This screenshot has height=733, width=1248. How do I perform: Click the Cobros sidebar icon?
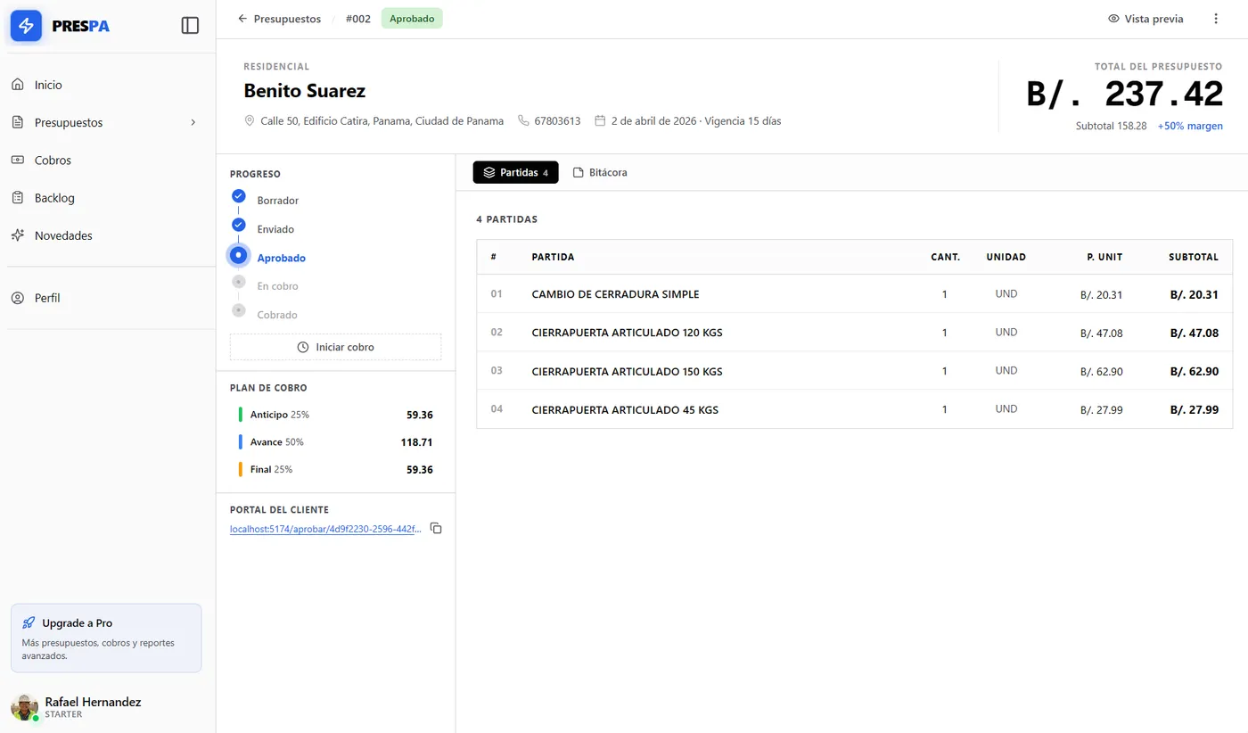18,161
